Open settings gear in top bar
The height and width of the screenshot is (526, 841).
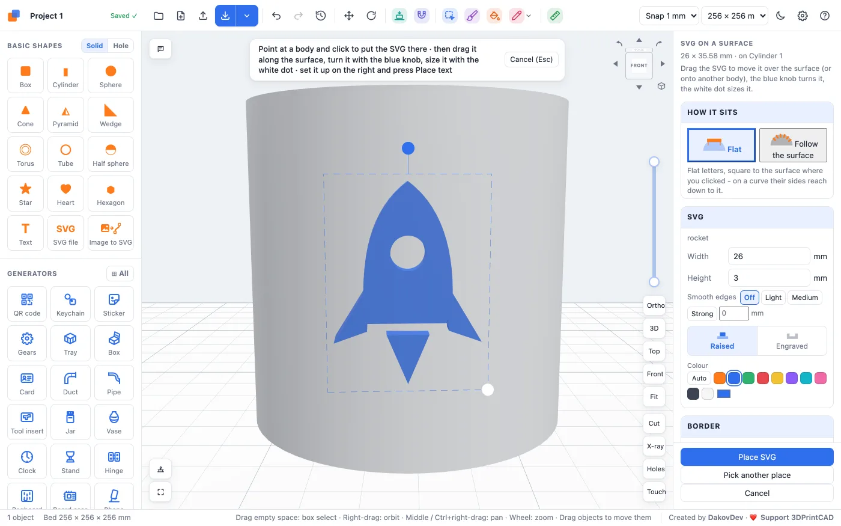point(803,16)
